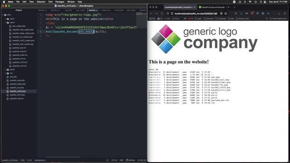
Task: Open base64_strtr_maker.php in the tree
Action: point(23,44)
